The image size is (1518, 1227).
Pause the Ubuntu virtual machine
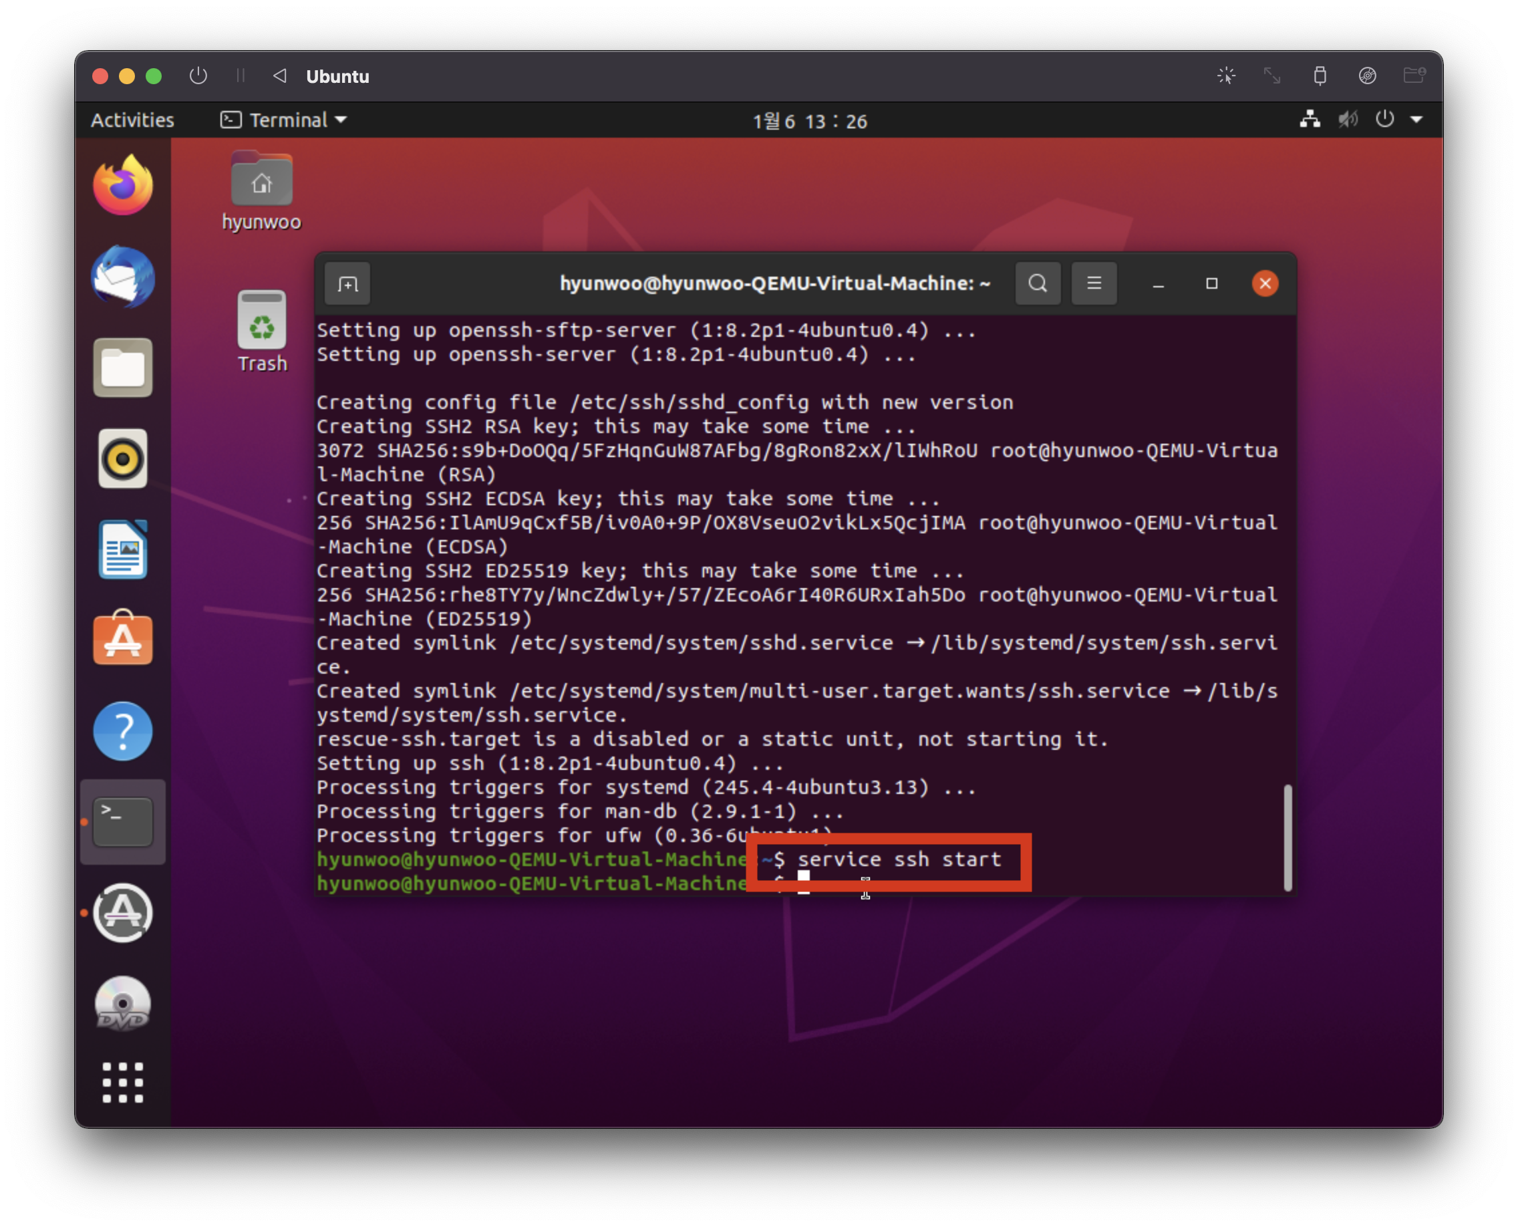tap(241, 76)
